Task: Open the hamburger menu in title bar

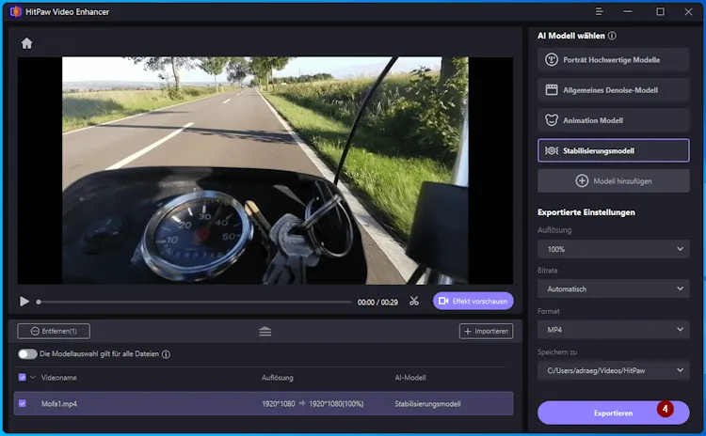Action: [x=600, y=11]
